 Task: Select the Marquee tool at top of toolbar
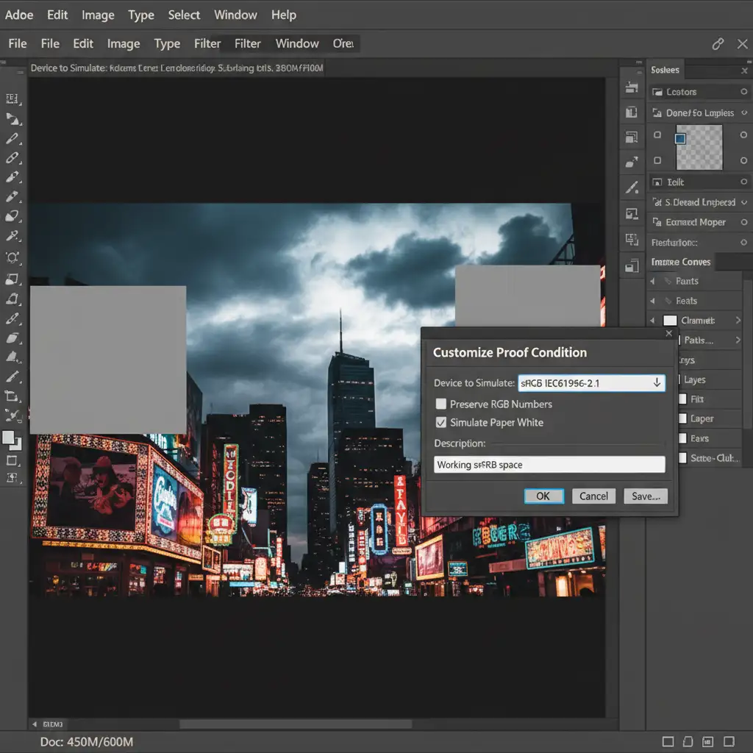click(12, 98)
